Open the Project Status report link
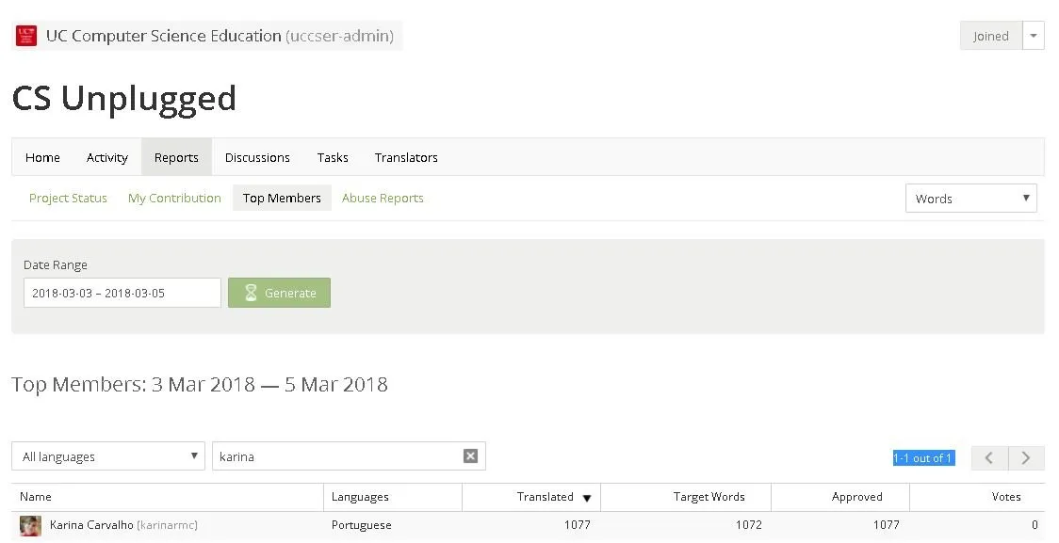 [68, 198]
